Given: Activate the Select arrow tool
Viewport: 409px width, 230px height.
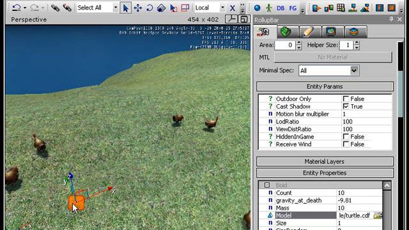Looking at the screenshot, I should coord(125,8).
